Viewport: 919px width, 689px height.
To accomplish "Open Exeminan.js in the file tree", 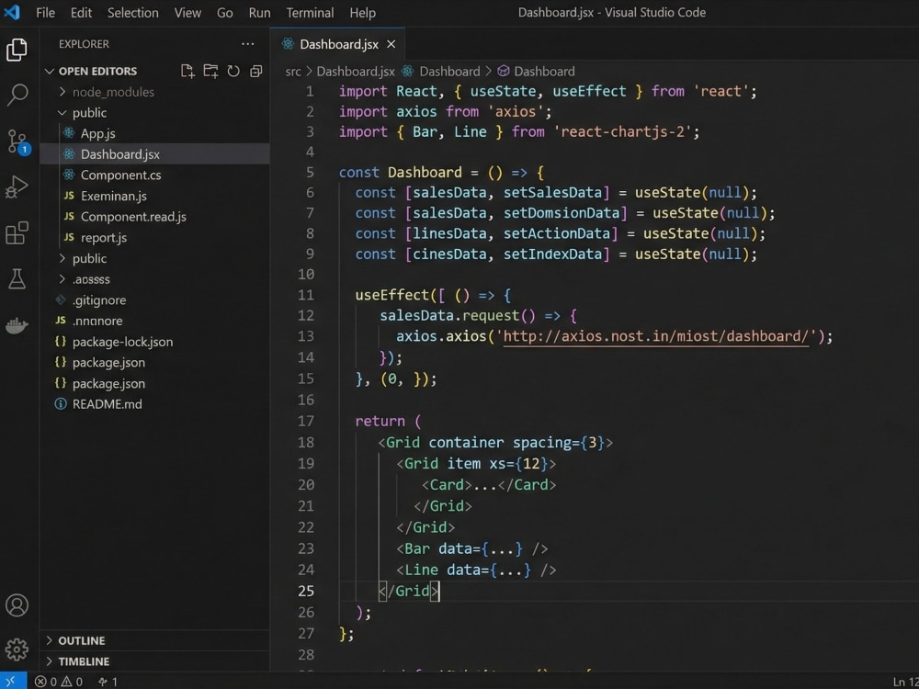I will (x=114, y=196).
